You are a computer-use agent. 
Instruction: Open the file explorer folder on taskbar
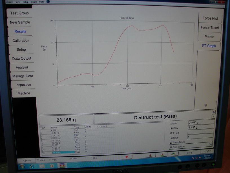coord(42,166)
